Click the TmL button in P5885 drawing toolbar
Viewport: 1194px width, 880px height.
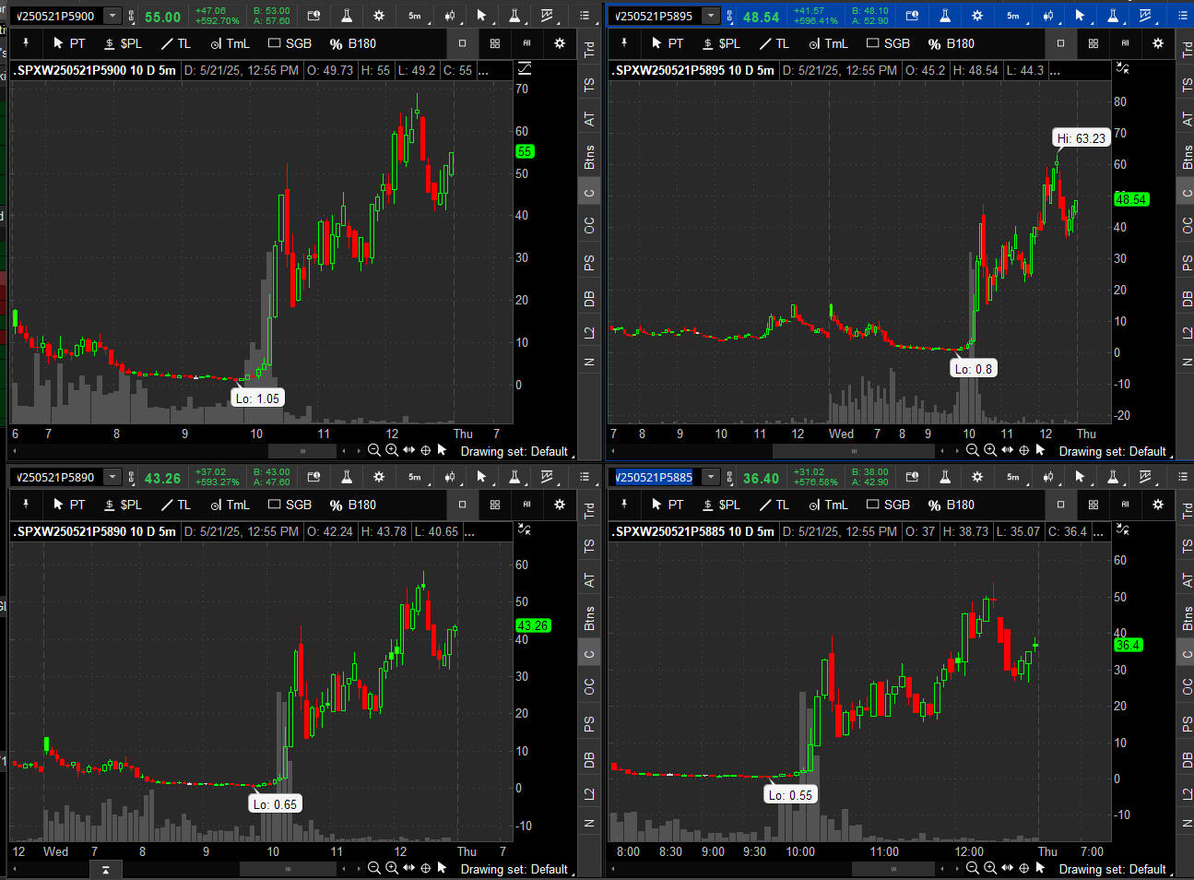pos(827,505)
